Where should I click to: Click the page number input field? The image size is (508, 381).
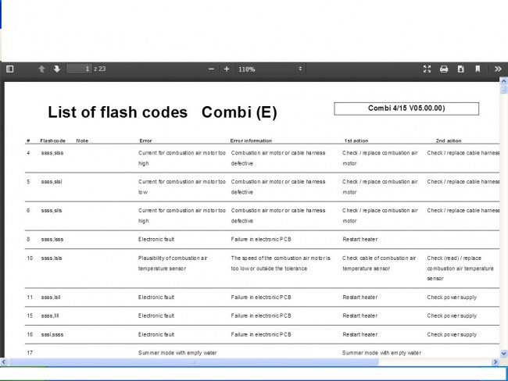(79, 69)
